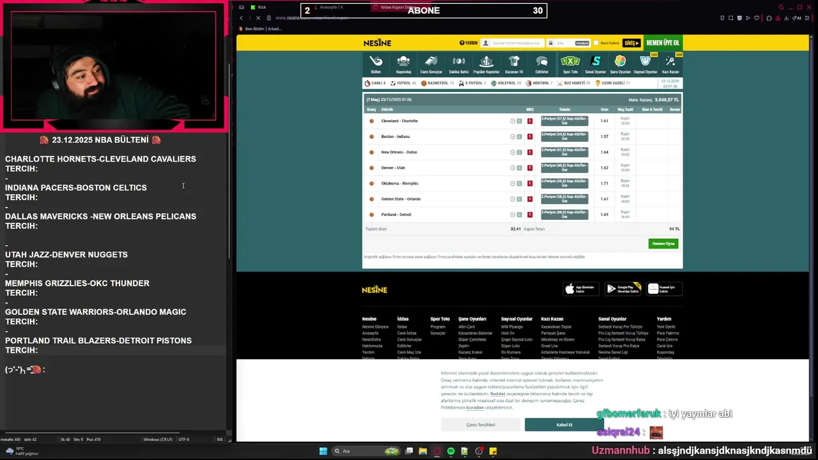818x460 pixels.
Task: Select the Voleybol sport filter
Action: pyautogui.click(x=505, y=83)
